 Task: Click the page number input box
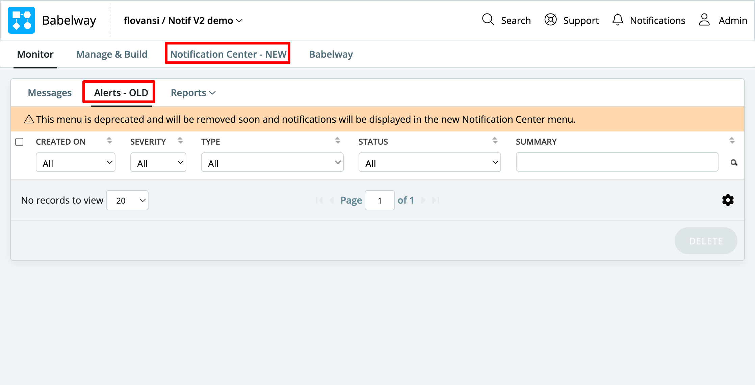coord(380,201)
